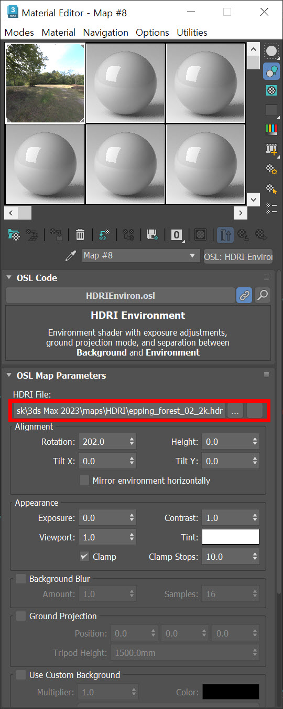Click the Sample UV Tiling icon
Viewport: 283px width, 709px height.
[x=271, y=110]
